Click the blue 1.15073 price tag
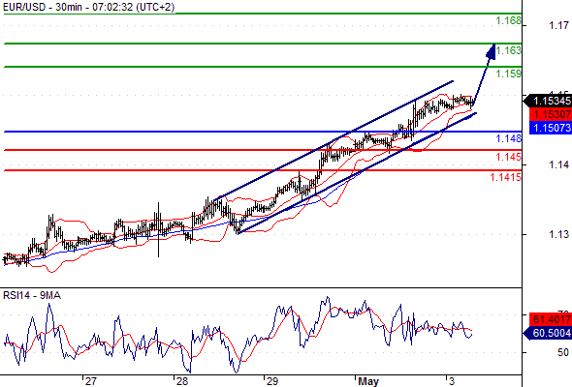The width and height of the screenshot is (572, 387). click(550, 128)
